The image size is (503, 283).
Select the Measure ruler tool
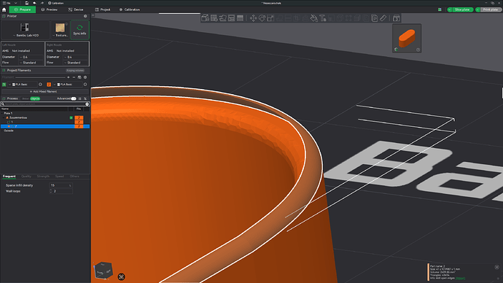coord(383,18)
